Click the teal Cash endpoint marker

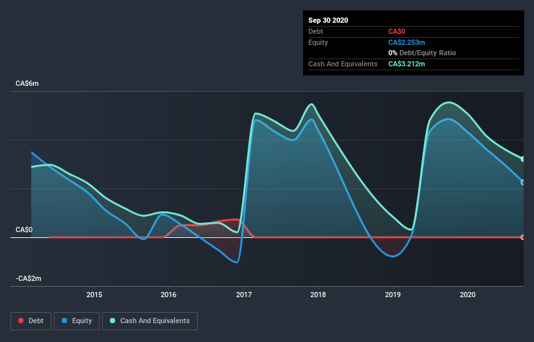click(523, 159)
